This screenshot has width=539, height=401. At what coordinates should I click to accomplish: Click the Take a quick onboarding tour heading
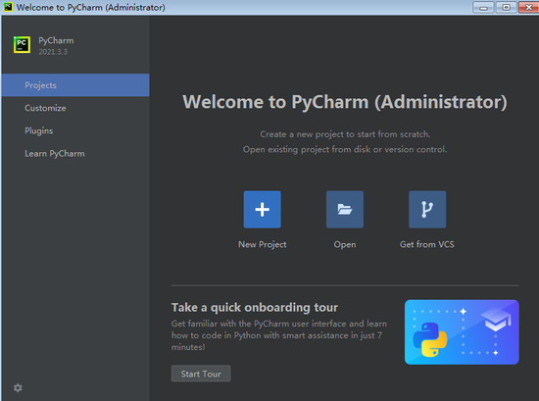(255, 307)
